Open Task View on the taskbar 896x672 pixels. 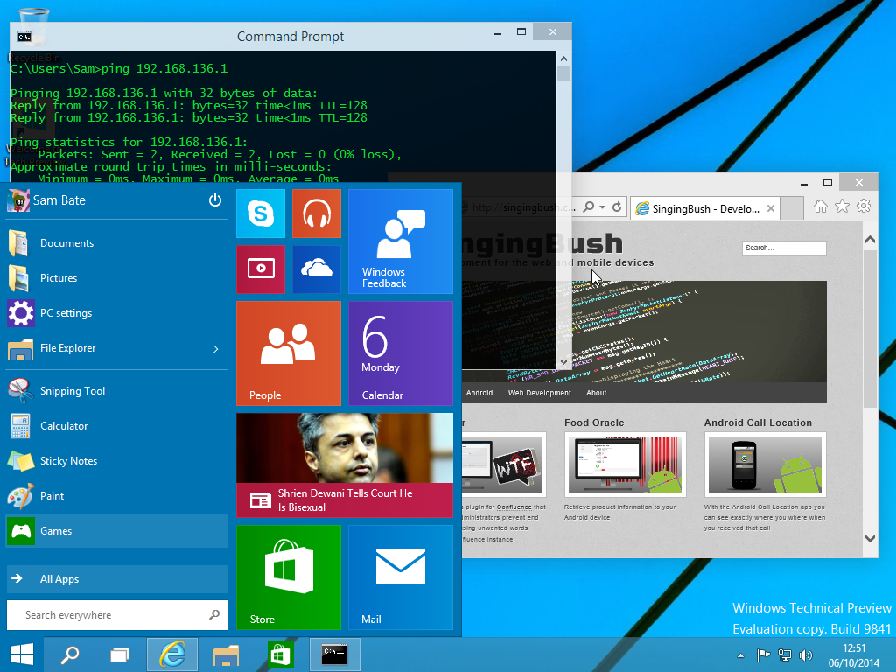119,654
